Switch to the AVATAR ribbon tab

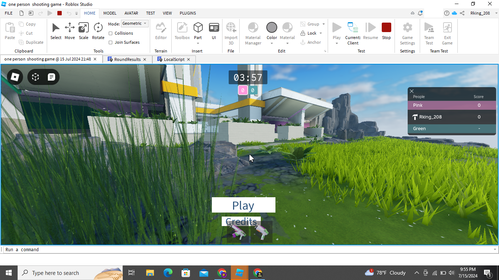pos(131,13)
